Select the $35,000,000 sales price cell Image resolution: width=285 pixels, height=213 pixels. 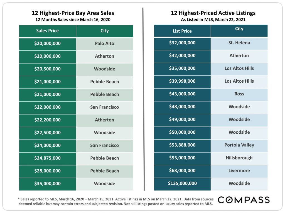pos(47,184)
